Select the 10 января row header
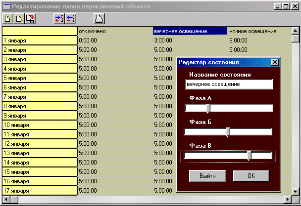301x206 pixels. click(40, 125)
